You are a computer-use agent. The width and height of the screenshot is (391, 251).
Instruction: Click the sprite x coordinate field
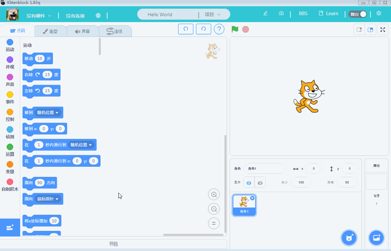(x=314, y=169)
